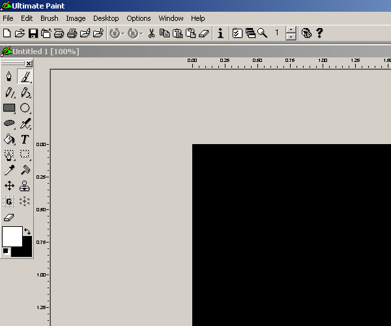Open an existing image file

tap(20, 33)
